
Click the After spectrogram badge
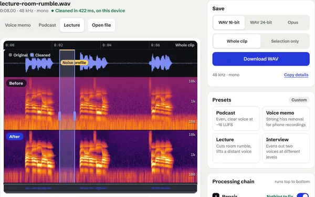point(15,137)
